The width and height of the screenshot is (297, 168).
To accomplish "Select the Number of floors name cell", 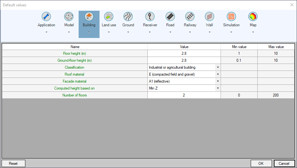I will click(x=74, y=95).
